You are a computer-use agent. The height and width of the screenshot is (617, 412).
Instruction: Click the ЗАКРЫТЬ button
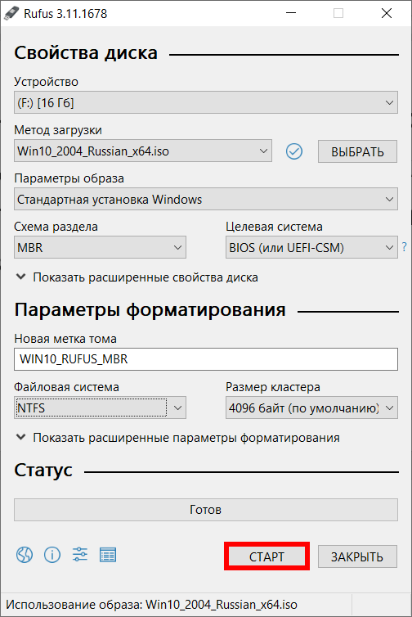[357, 556]
